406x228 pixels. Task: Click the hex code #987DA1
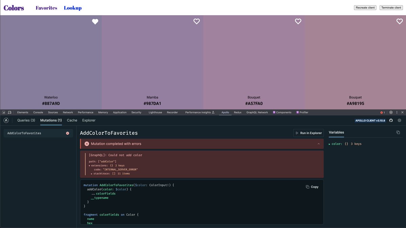[152, 104]
